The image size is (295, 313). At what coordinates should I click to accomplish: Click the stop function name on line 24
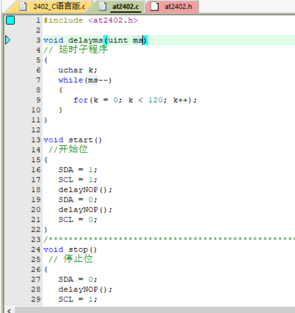(78, 250)
